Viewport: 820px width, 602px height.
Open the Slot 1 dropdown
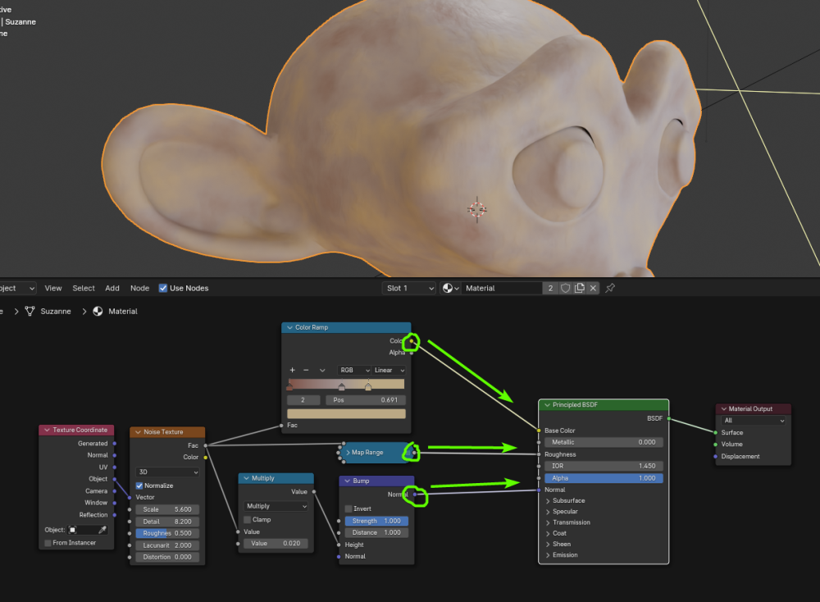409,288
